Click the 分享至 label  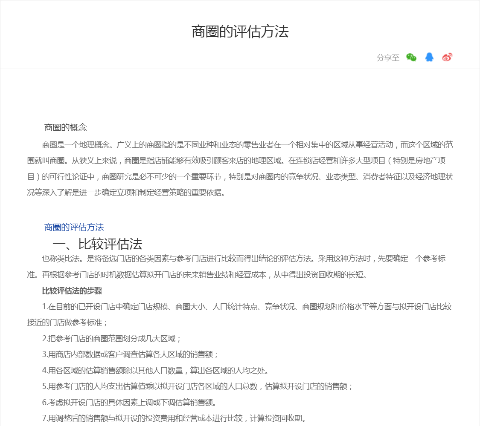click(x=388, y=58)
